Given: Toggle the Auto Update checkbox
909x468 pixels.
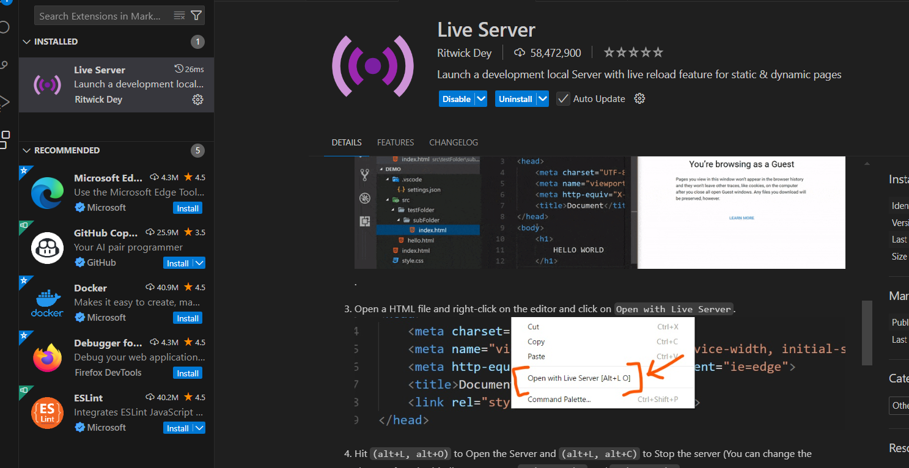Looking at the screenshot, I should pos(563,99).
